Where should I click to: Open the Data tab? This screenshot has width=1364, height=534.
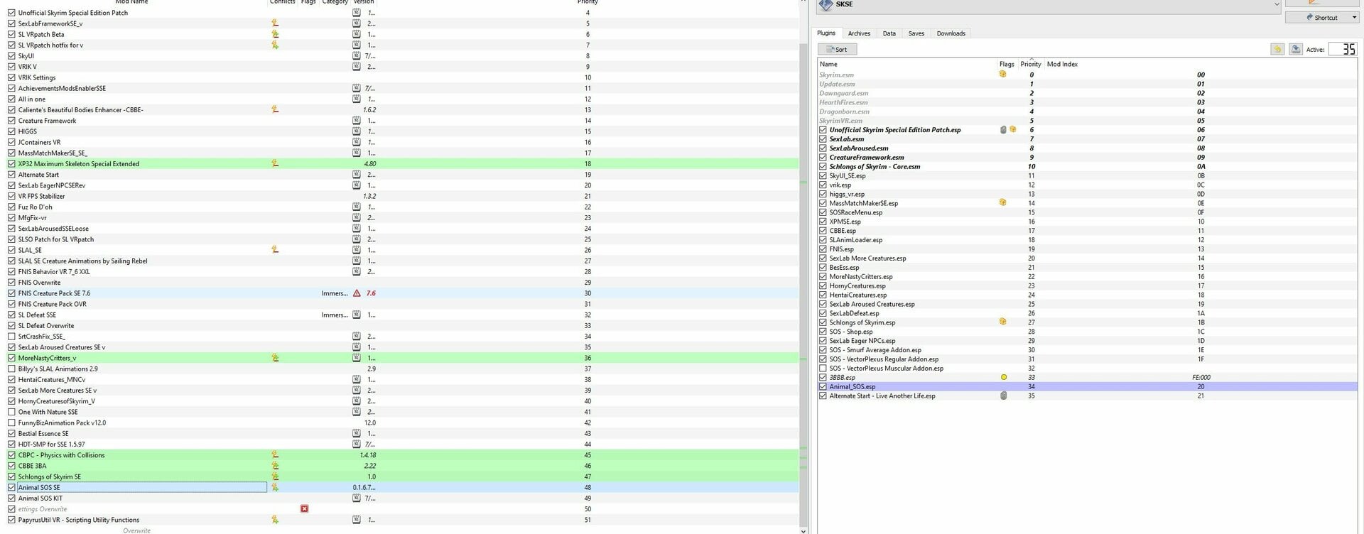click(x=889, y=33)
